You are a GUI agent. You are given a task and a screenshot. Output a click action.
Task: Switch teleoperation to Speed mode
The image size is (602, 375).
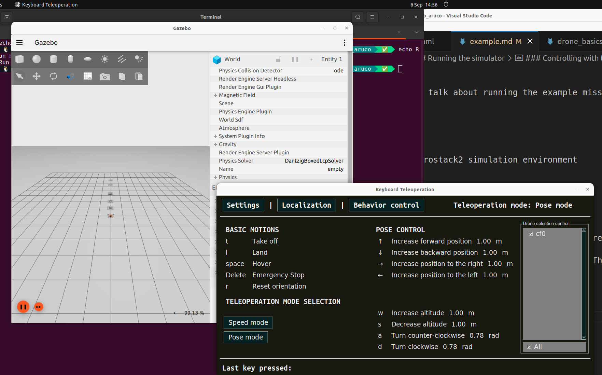tap(248, 323)
